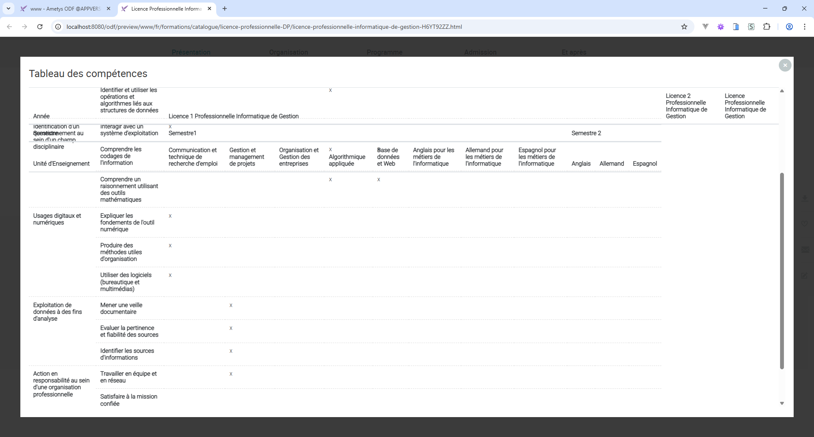Close the www - Ametys ODF tab

pyautogui.click(x=109, y=8)
